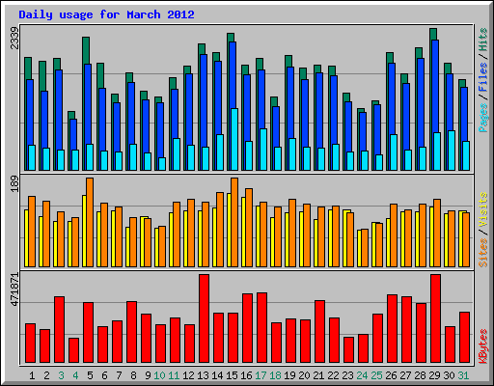Click the red KBytes bar for day 4
This screenshot has height=386, width=494.
73,350
